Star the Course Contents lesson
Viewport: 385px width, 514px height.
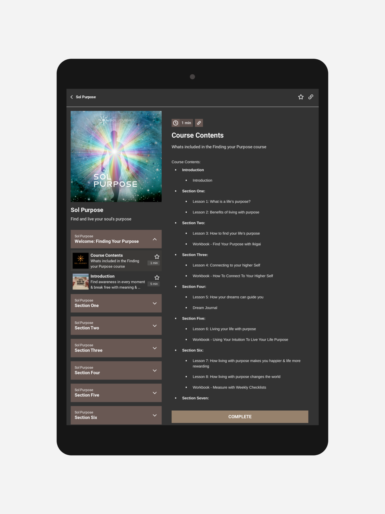coord(157,257)
